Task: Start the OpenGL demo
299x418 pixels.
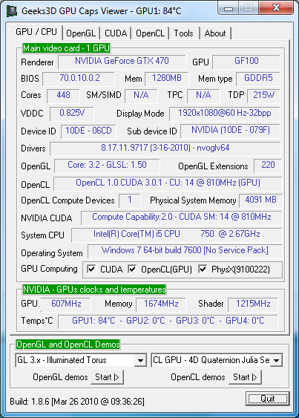Action: click(x=107, y=377)
